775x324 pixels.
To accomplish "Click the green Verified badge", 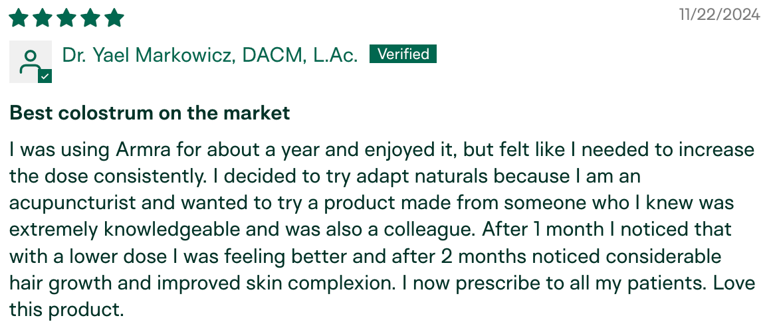I will coord(403,54).
